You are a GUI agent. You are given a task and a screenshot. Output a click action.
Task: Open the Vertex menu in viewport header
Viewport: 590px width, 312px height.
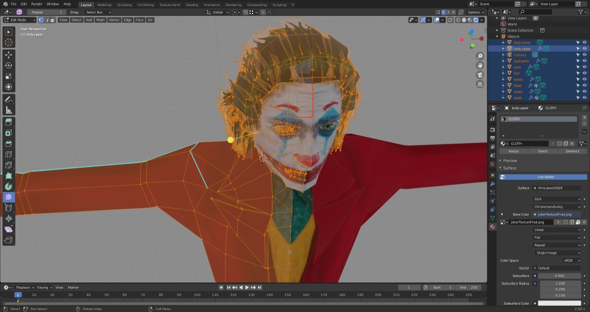point(114,20)
